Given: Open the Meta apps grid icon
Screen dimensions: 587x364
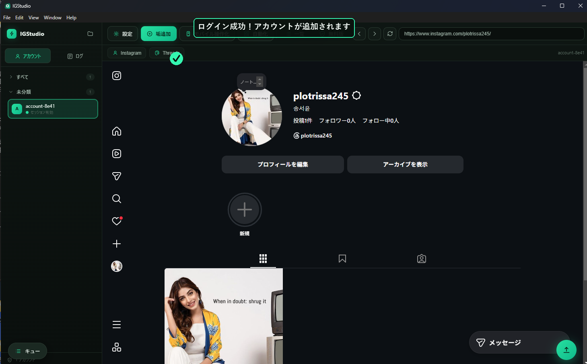Looking at the screenshot, I should pos(117,347).
